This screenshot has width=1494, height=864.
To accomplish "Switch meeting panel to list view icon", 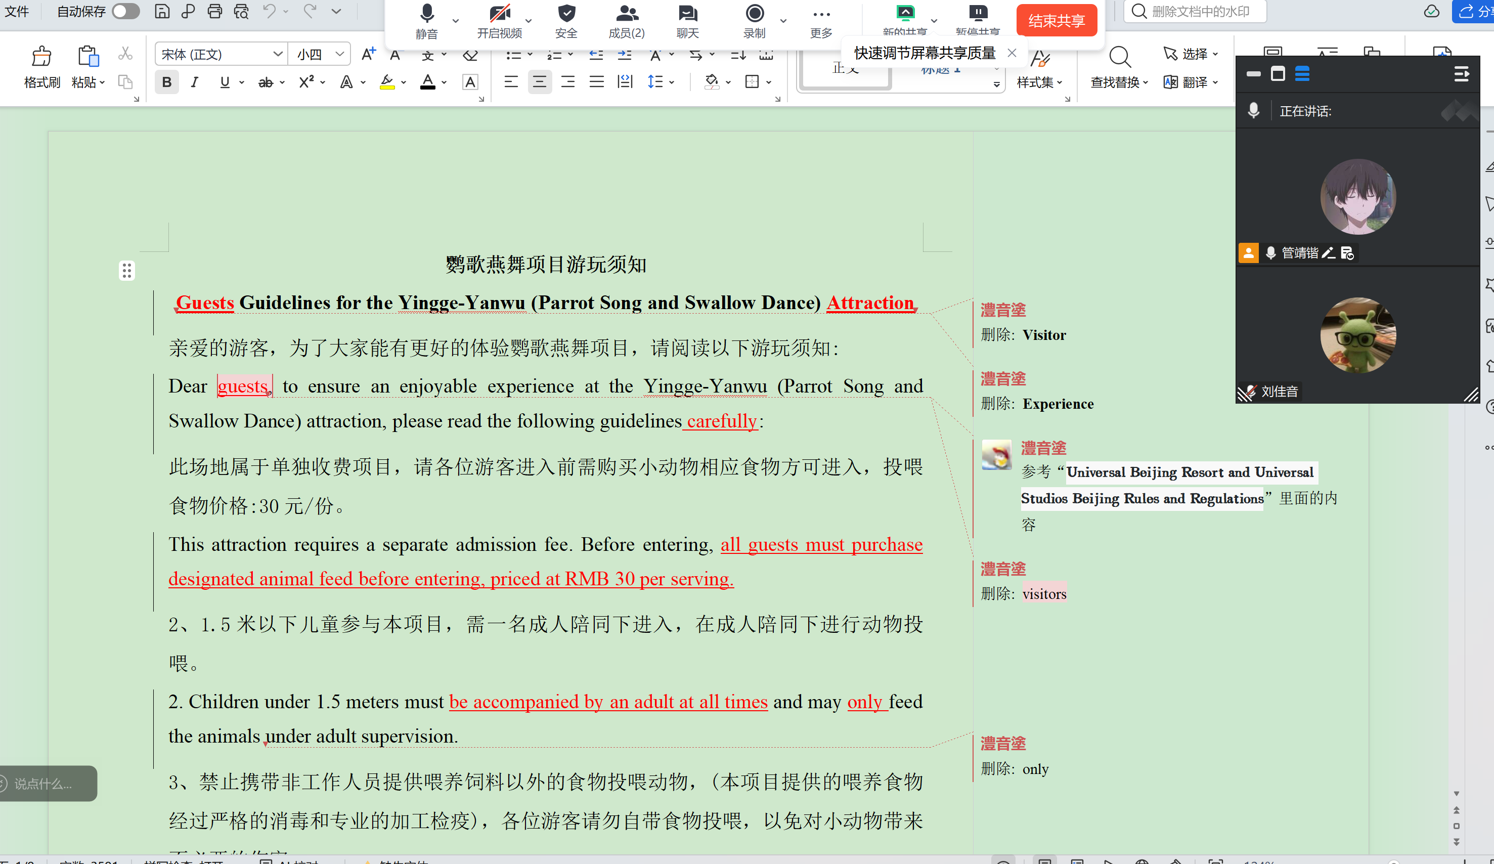I will 1302,73.
